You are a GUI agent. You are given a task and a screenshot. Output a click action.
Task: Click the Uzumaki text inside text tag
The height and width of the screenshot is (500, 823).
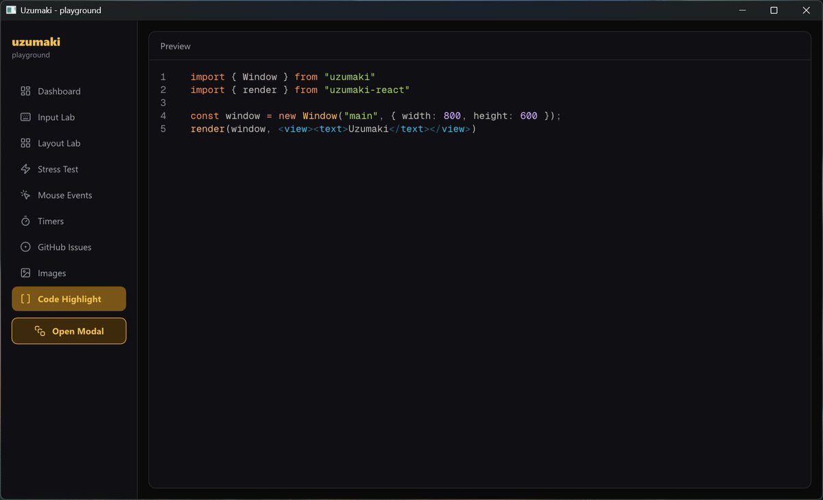click(368, 129)
